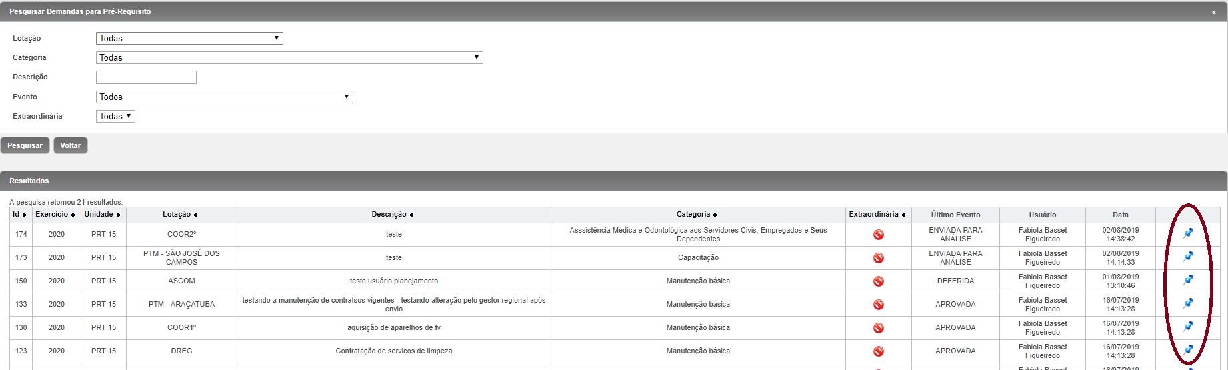This screenshot has width=1228, height=370.
Task: Sort results by Categoria column header
Action: click(697, 215)
